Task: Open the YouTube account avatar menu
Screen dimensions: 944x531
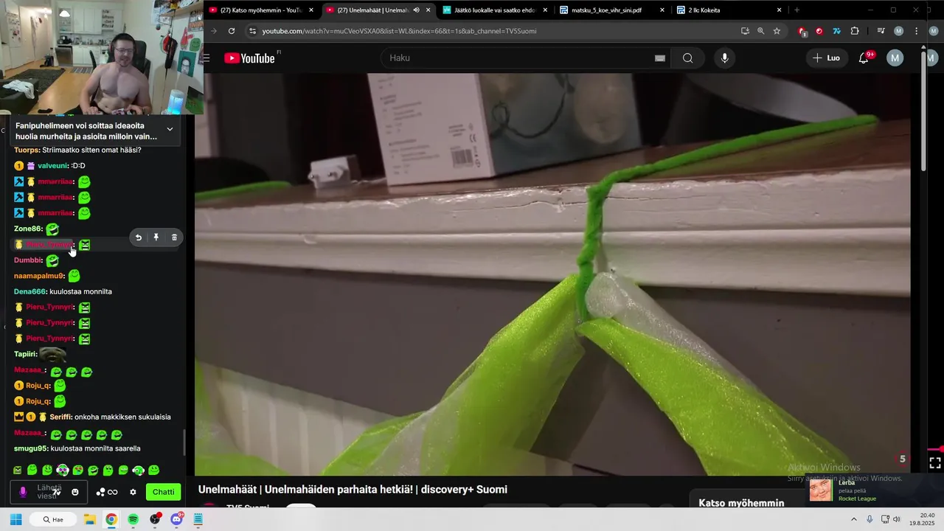Action: pos(895,58)
